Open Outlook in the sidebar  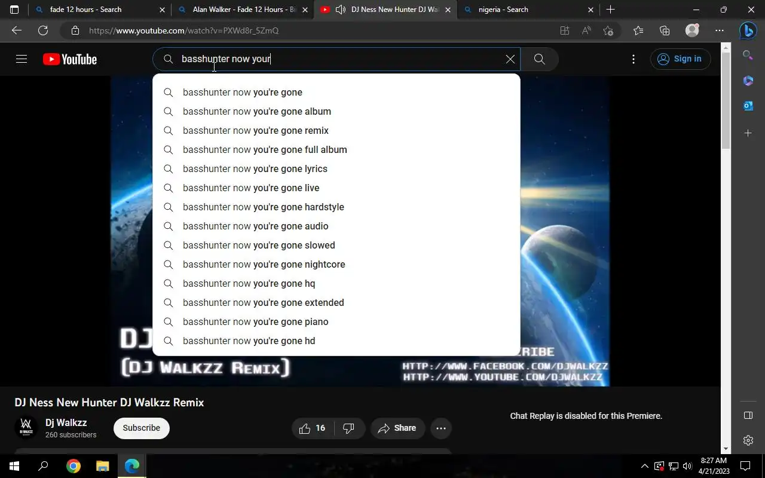tap(748, 106)
